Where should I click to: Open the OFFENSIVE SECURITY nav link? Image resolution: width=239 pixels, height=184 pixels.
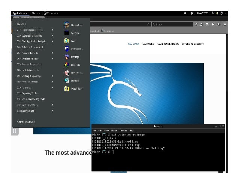(193, 44)
